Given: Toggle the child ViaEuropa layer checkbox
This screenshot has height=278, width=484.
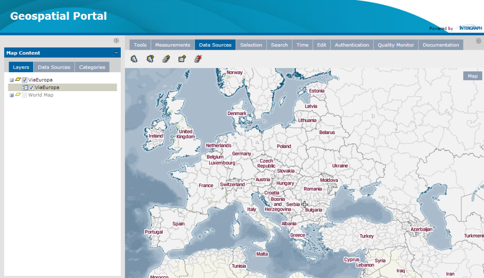Looking at the screenshot, I should click(31, 87).
